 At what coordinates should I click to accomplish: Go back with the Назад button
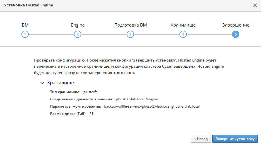pos(201,139)
